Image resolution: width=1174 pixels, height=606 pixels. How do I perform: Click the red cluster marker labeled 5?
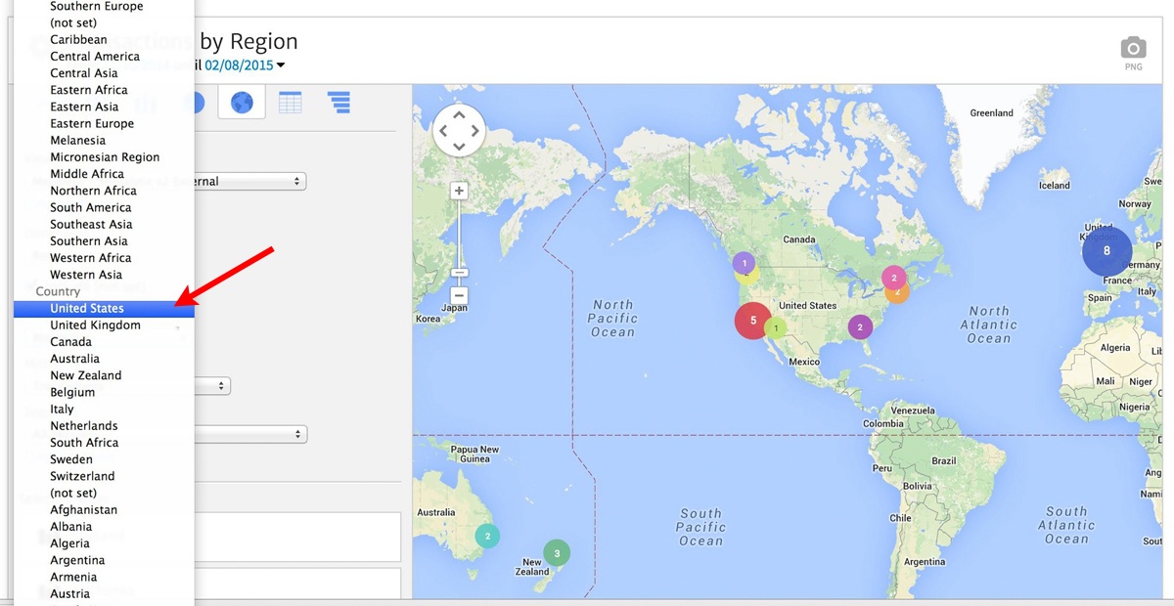(x=753, y=321)
